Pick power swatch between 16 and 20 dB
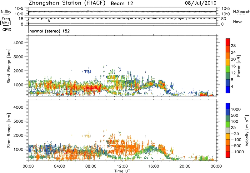Image resolution: width=250 pixels, height=173 pixels. 228,62
